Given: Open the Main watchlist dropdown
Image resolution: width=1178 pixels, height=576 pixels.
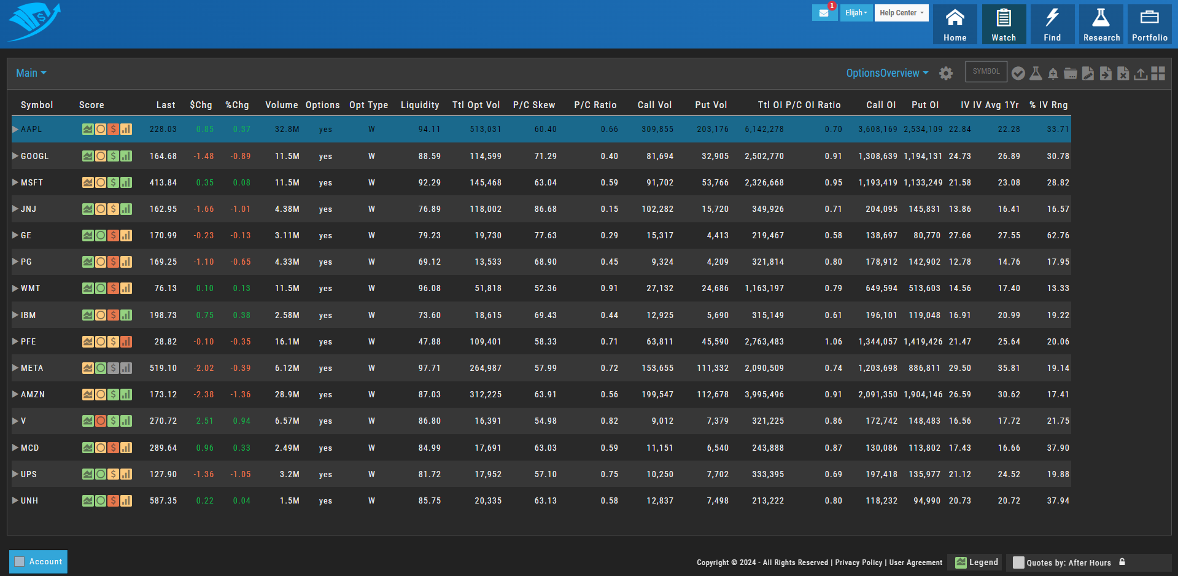Looking at the screenshot, I should [31, 73].
